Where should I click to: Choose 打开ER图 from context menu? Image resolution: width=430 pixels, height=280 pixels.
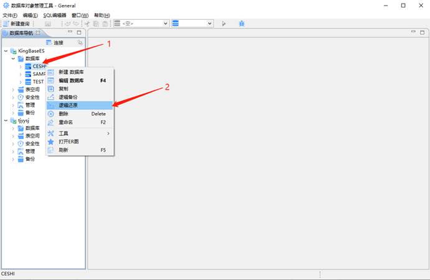click(80, 142)
